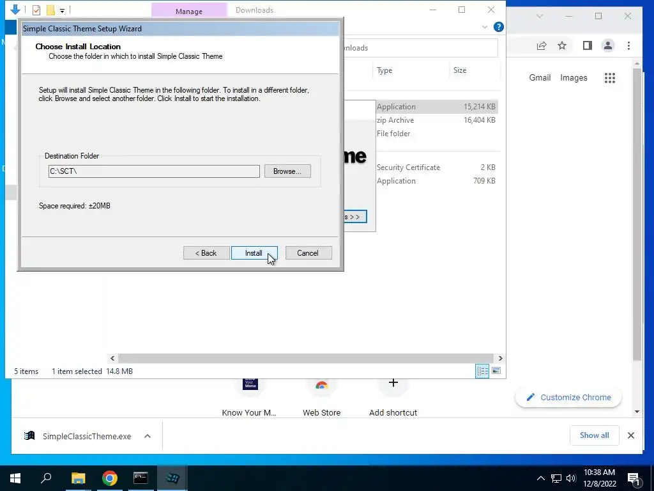Select the zip Archive row
The width and height of the screenshot is (654, 491).
pos(437,120)
